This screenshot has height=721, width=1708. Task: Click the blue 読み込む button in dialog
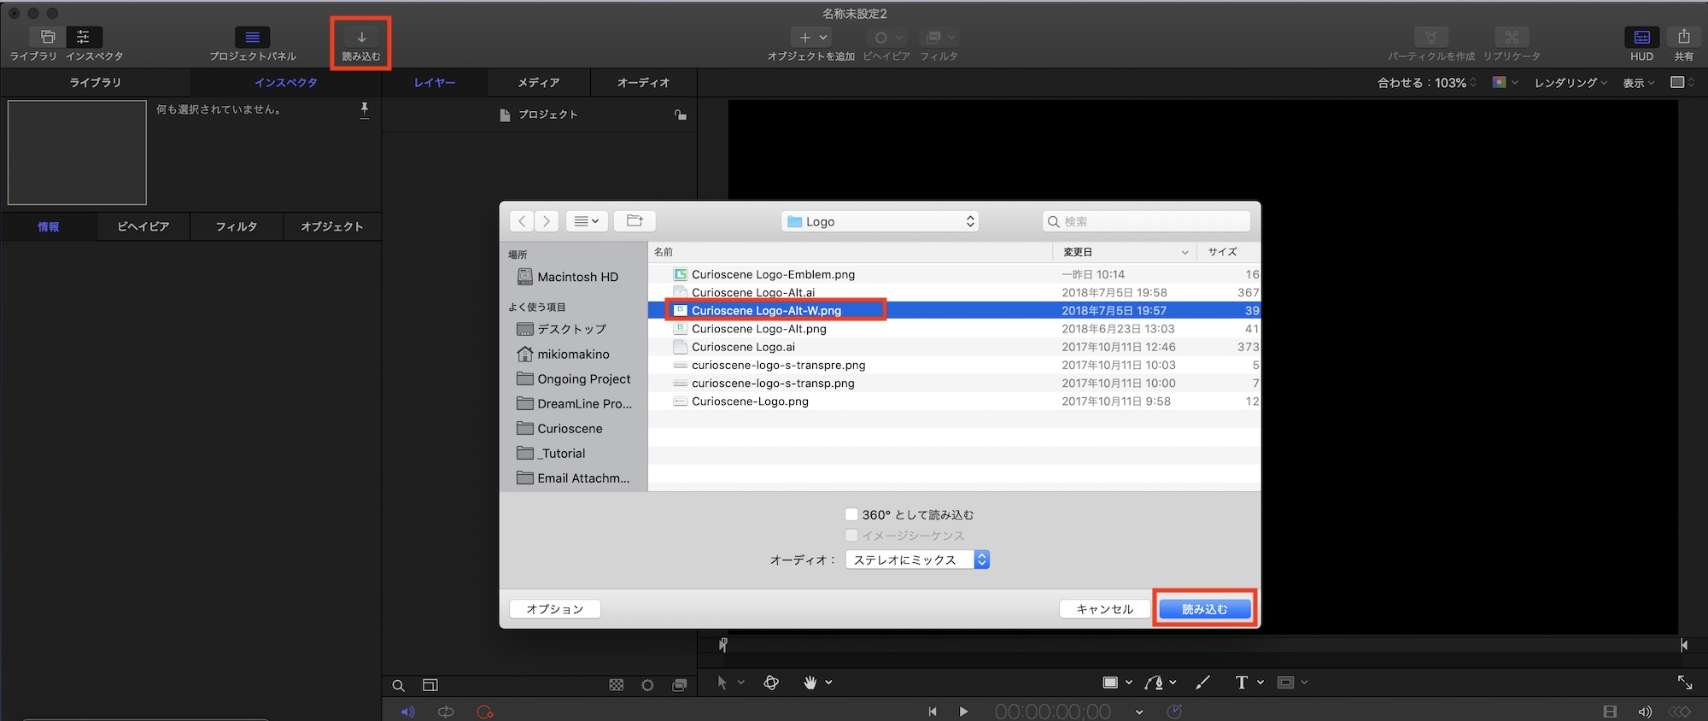(1204, 609)
